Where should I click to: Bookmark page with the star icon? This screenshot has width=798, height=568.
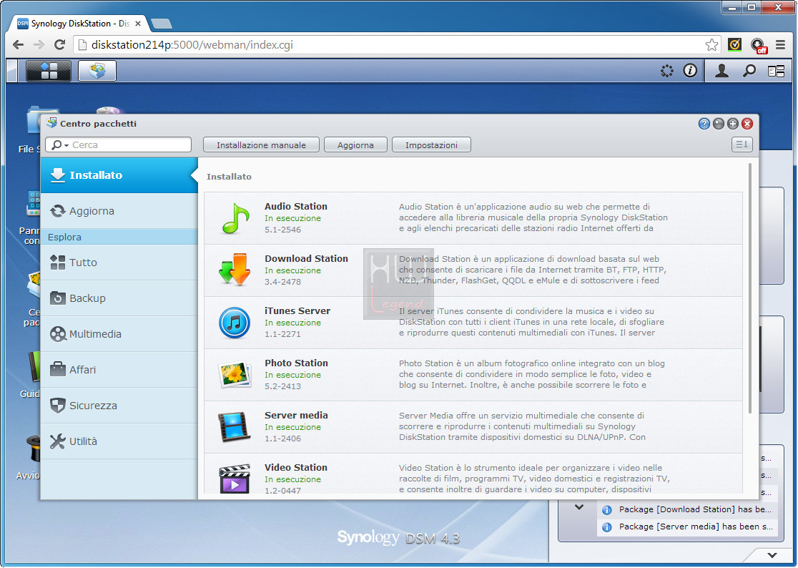(711, 45)
